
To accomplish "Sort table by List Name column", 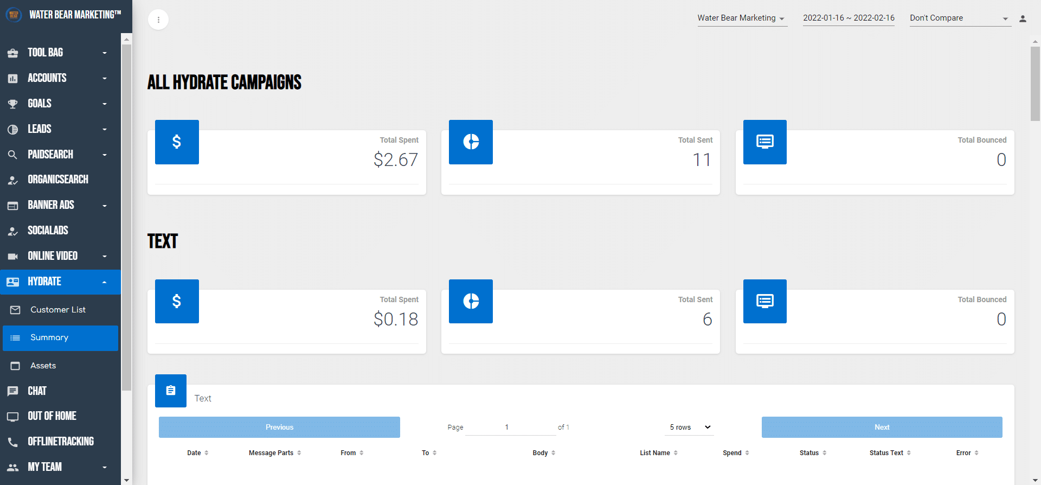I will point(659,453).
